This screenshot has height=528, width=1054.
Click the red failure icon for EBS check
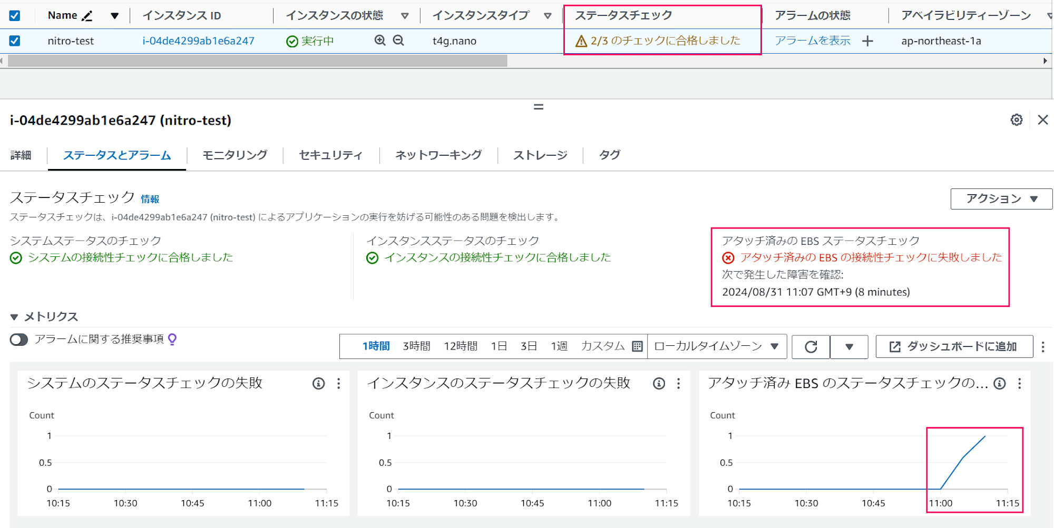click(728, 258)
